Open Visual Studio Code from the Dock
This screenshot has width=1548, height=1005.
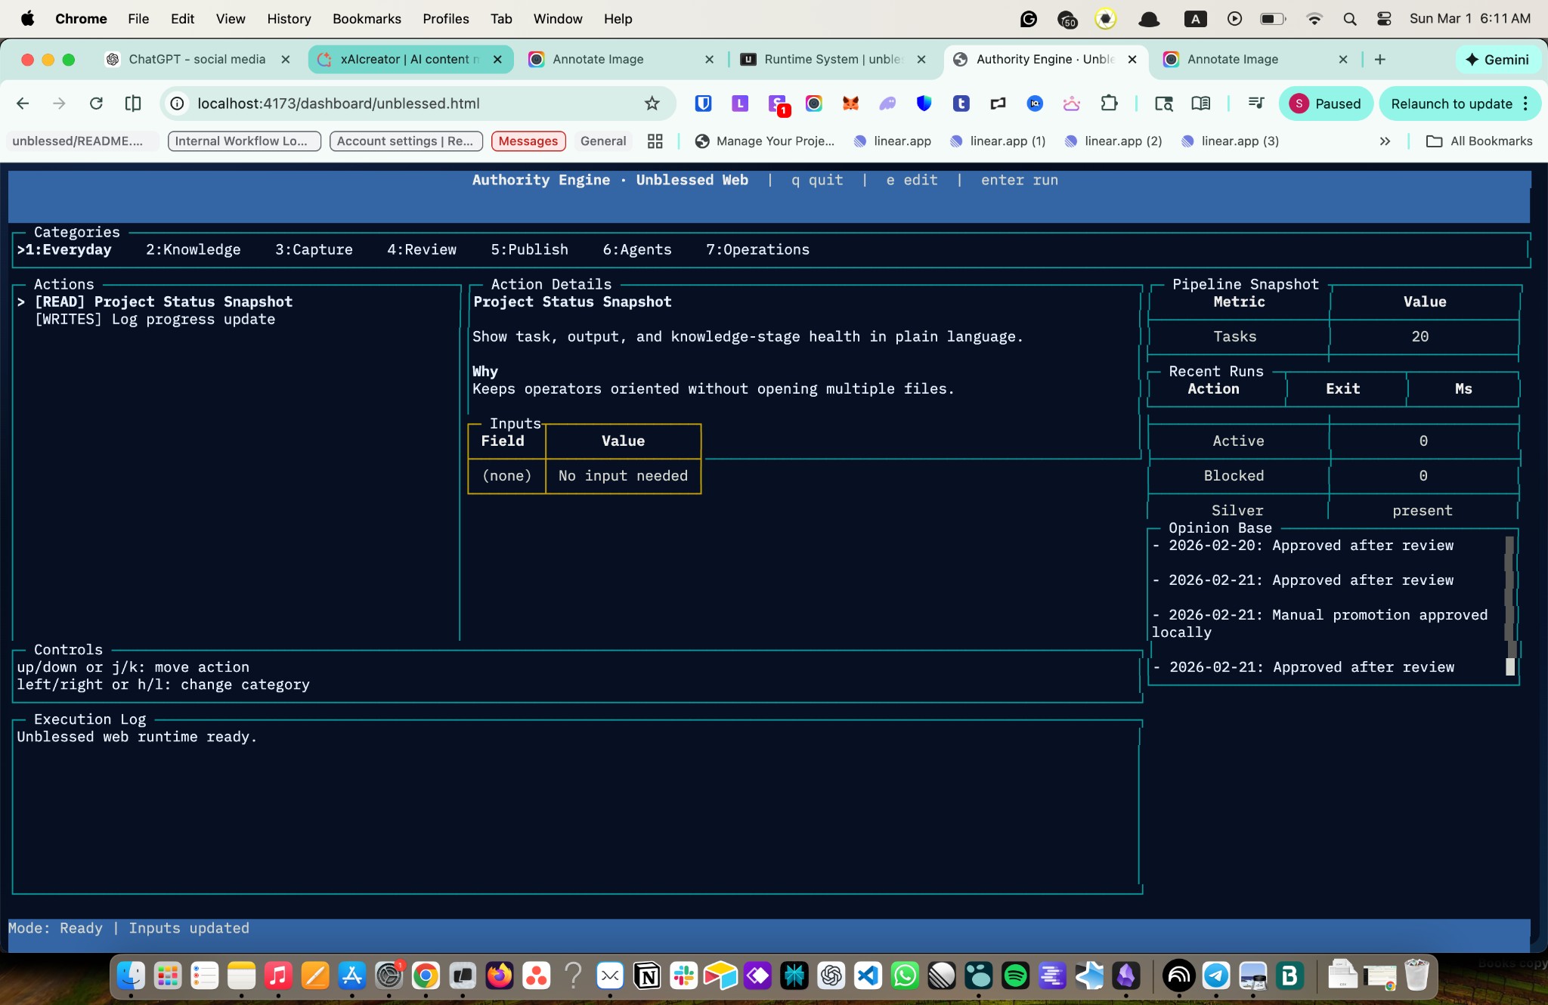(x=868, y=976)
